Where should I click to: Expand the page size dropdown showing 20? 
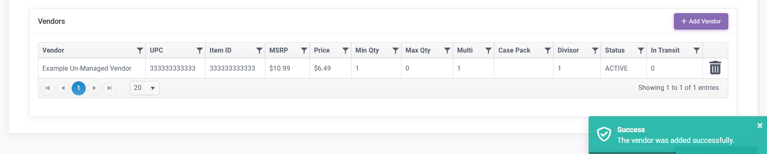pyautogui.click(x=145, y=88)
